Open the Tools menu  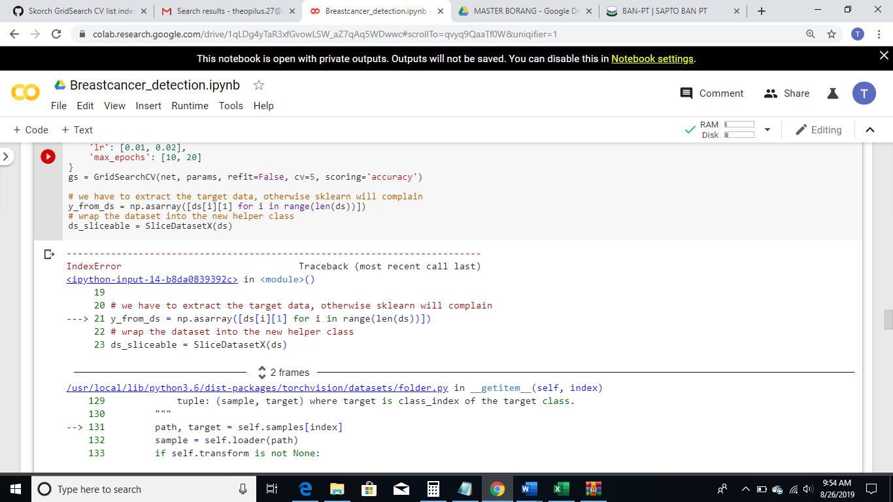[231, 106]
